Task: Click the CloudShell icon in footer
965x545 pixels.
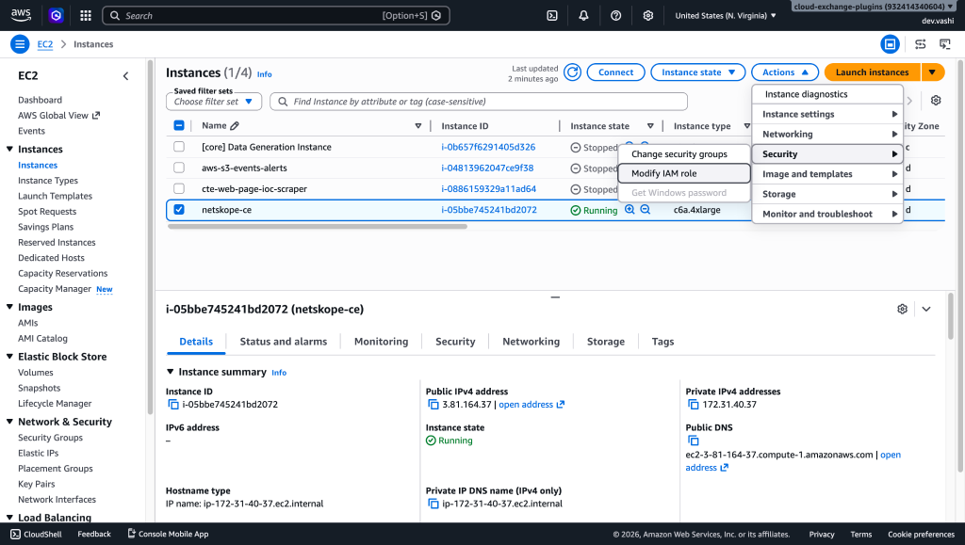Action: click(15, 534)
